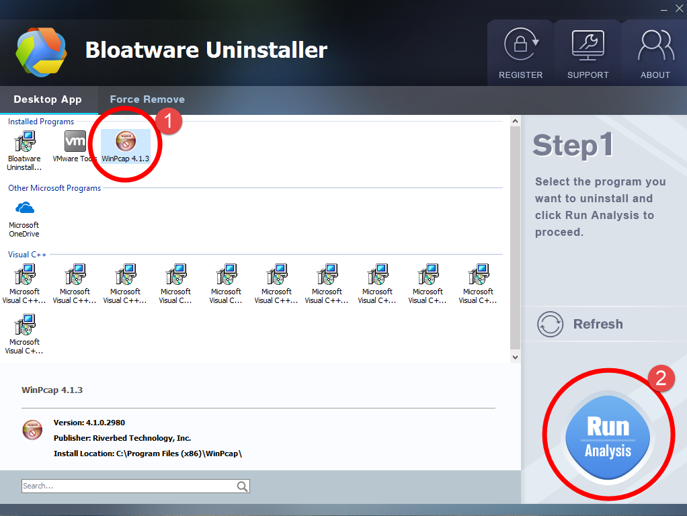This screenshot has width=687, height=516.
Task: Click the Install Location path text
Action: [x=148, y=454]
